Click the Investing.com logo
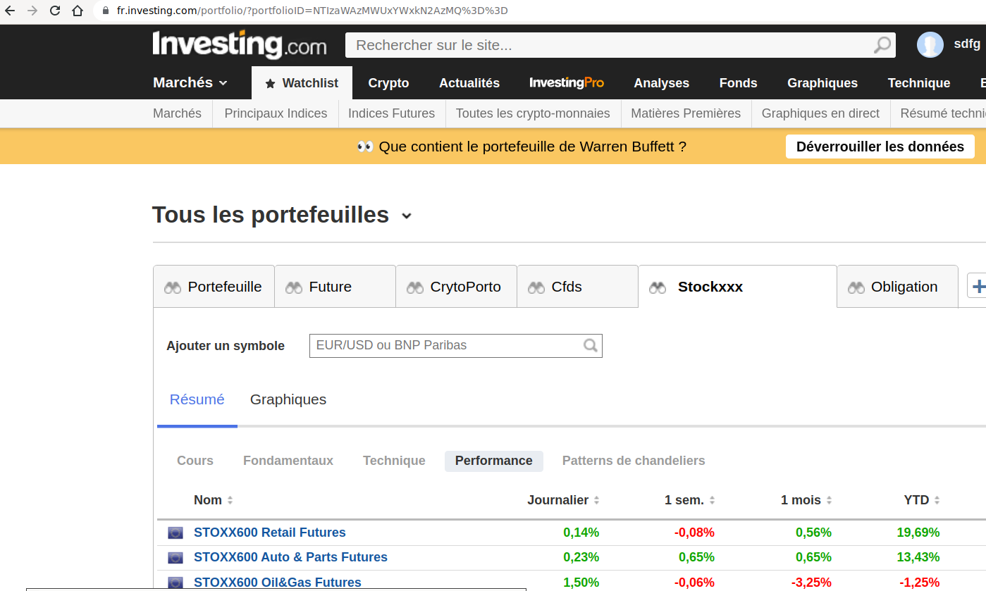 pos(240,44)
